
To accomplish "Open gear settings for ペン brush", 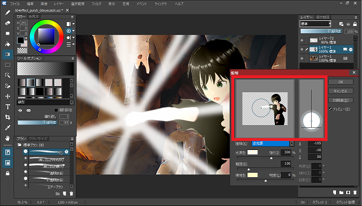I will pos(67,152).
